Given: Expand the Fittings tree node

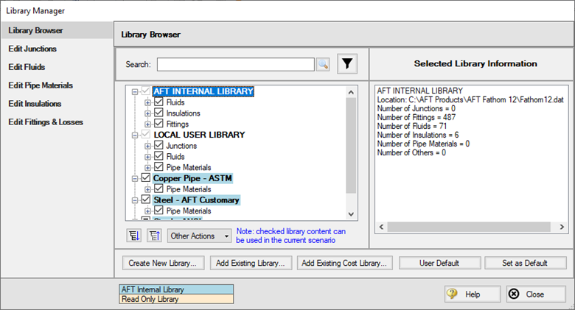Looking at the screenshot, I should [x=147, y=124].
